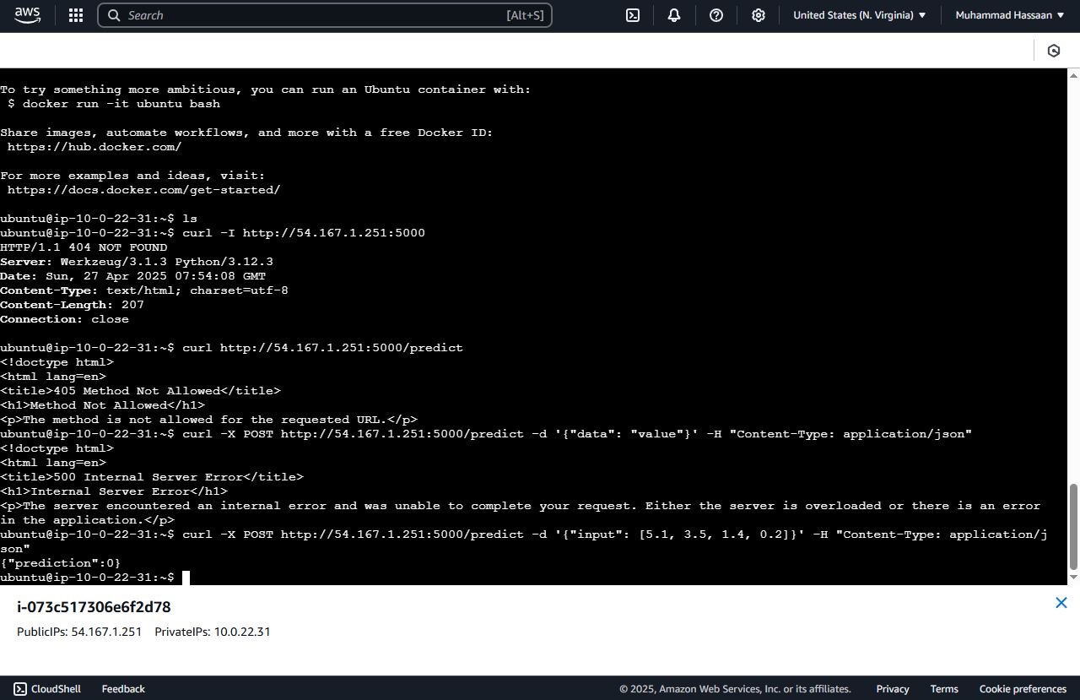Click the PublicIPs: 54.167.1.251 text
1080x700 pixels.
(79, 632)
